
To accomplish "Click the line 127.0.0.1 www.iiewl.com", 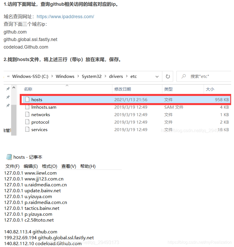I will point(30,173).
